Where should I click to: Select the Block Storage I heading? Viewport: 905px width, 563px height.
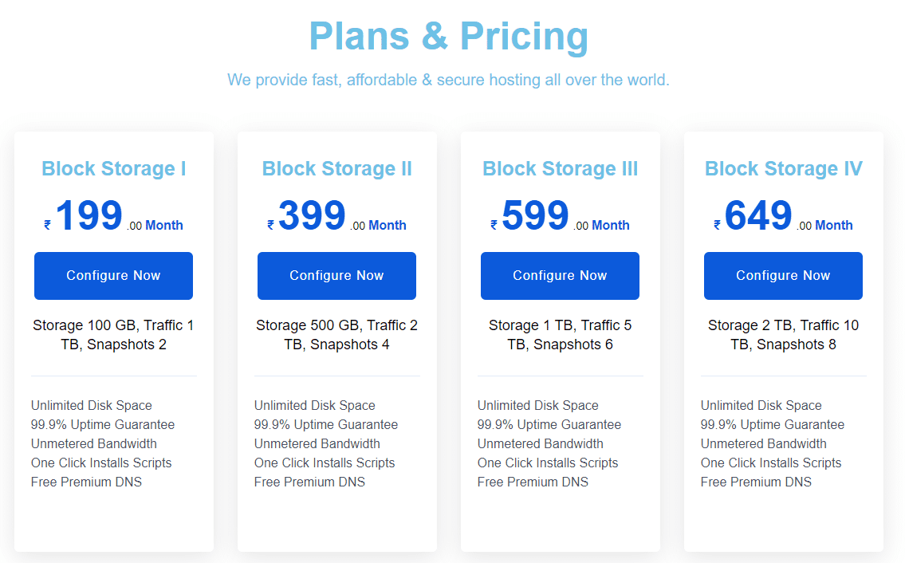point(114,168)
